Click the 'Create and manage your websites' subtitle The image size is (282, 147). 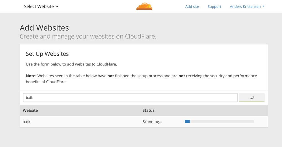click(88, 37)
